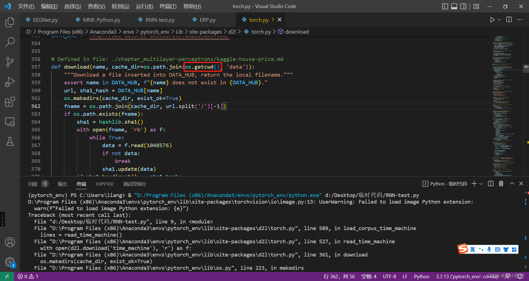Screen dimensions: 529x281
Task: Maximize the panel size with up chevron
Action: [x=512, y=183]
